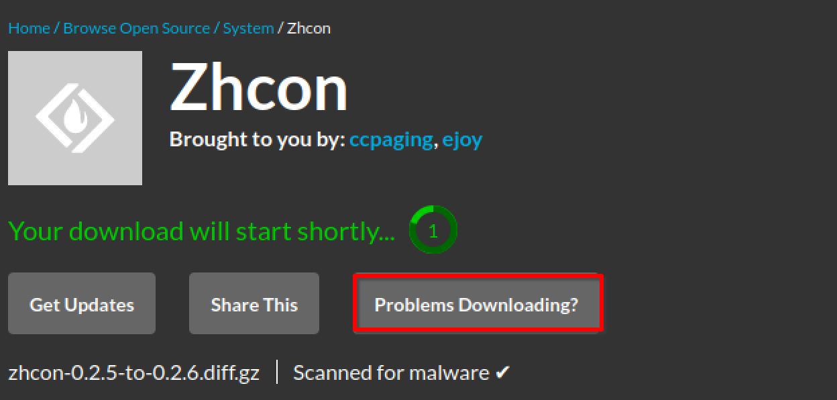Click the green countdown timer circle
The width and height of the screenshot is (837, 400).
coord(433,231)
